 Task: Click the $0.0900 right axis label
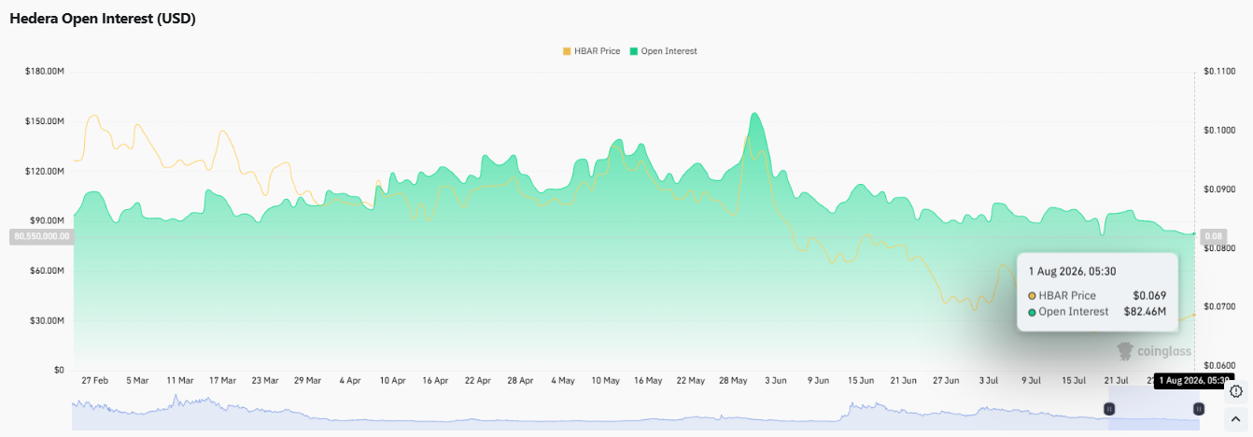point(1218,190)
